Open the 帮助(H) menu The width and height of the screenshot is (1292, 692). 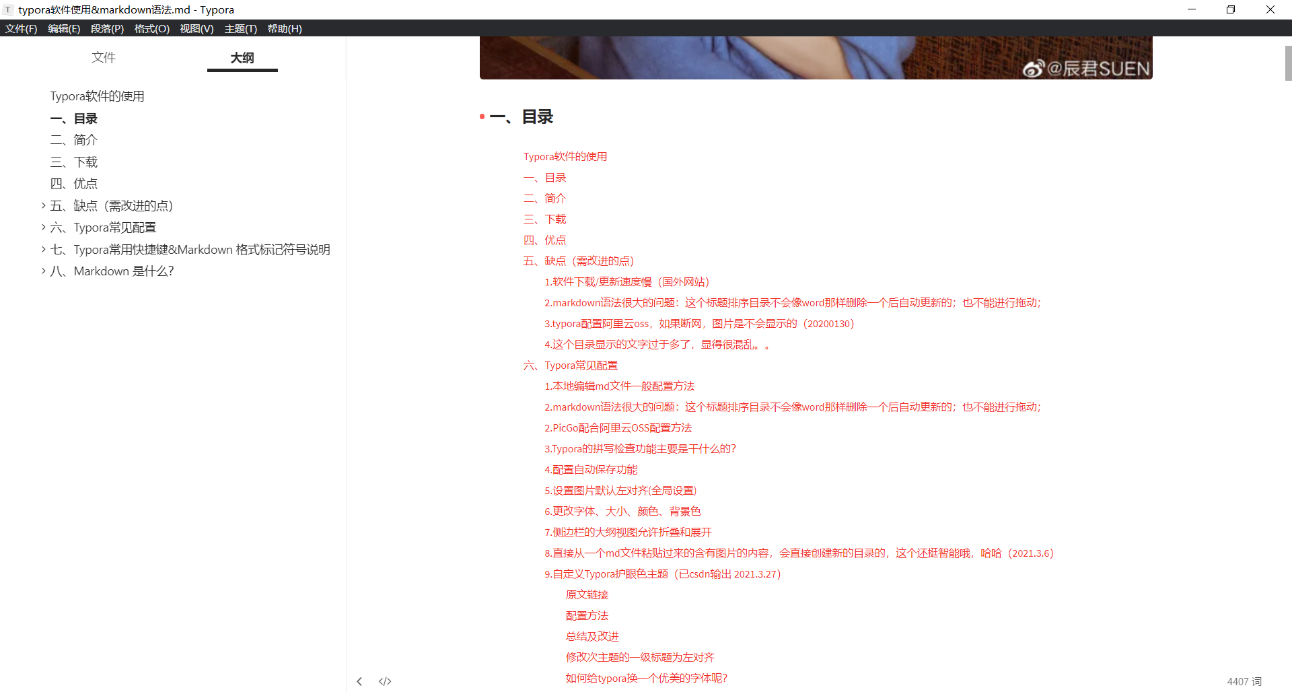point(284,28)
